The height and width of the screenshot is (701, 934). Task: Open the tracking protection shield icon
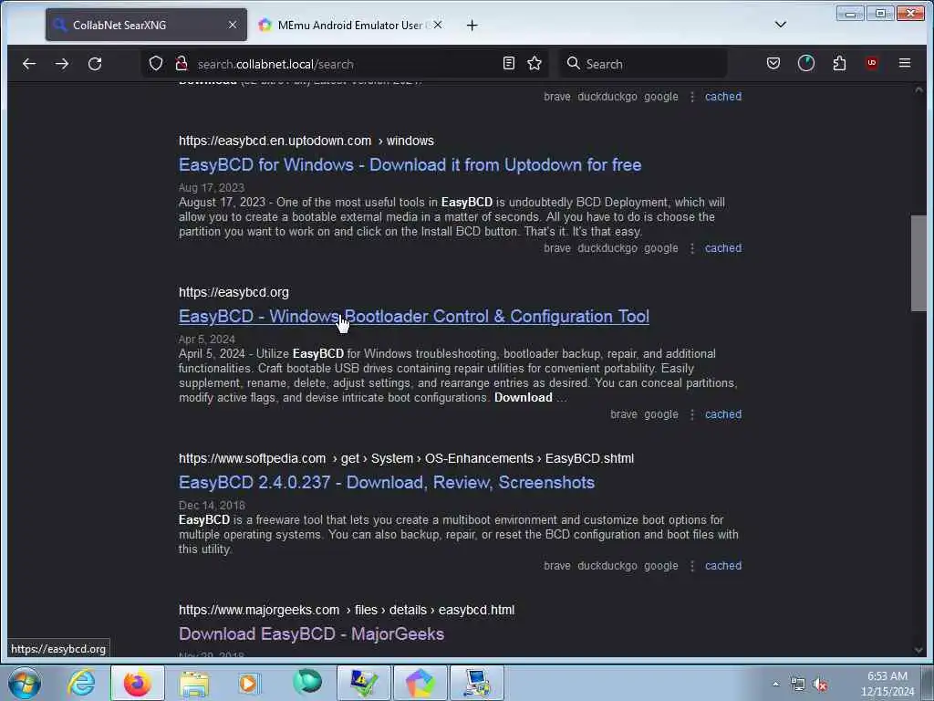coord(155,63)
